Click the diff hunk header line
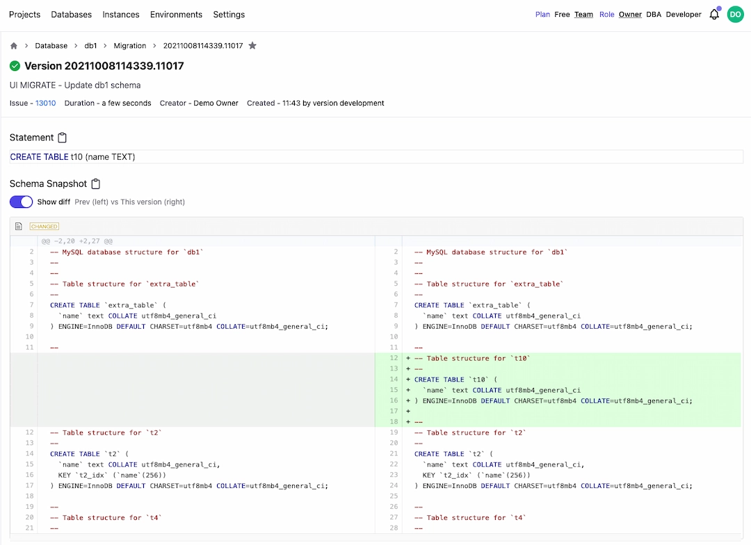751x545 pixels. pos(76,241)
